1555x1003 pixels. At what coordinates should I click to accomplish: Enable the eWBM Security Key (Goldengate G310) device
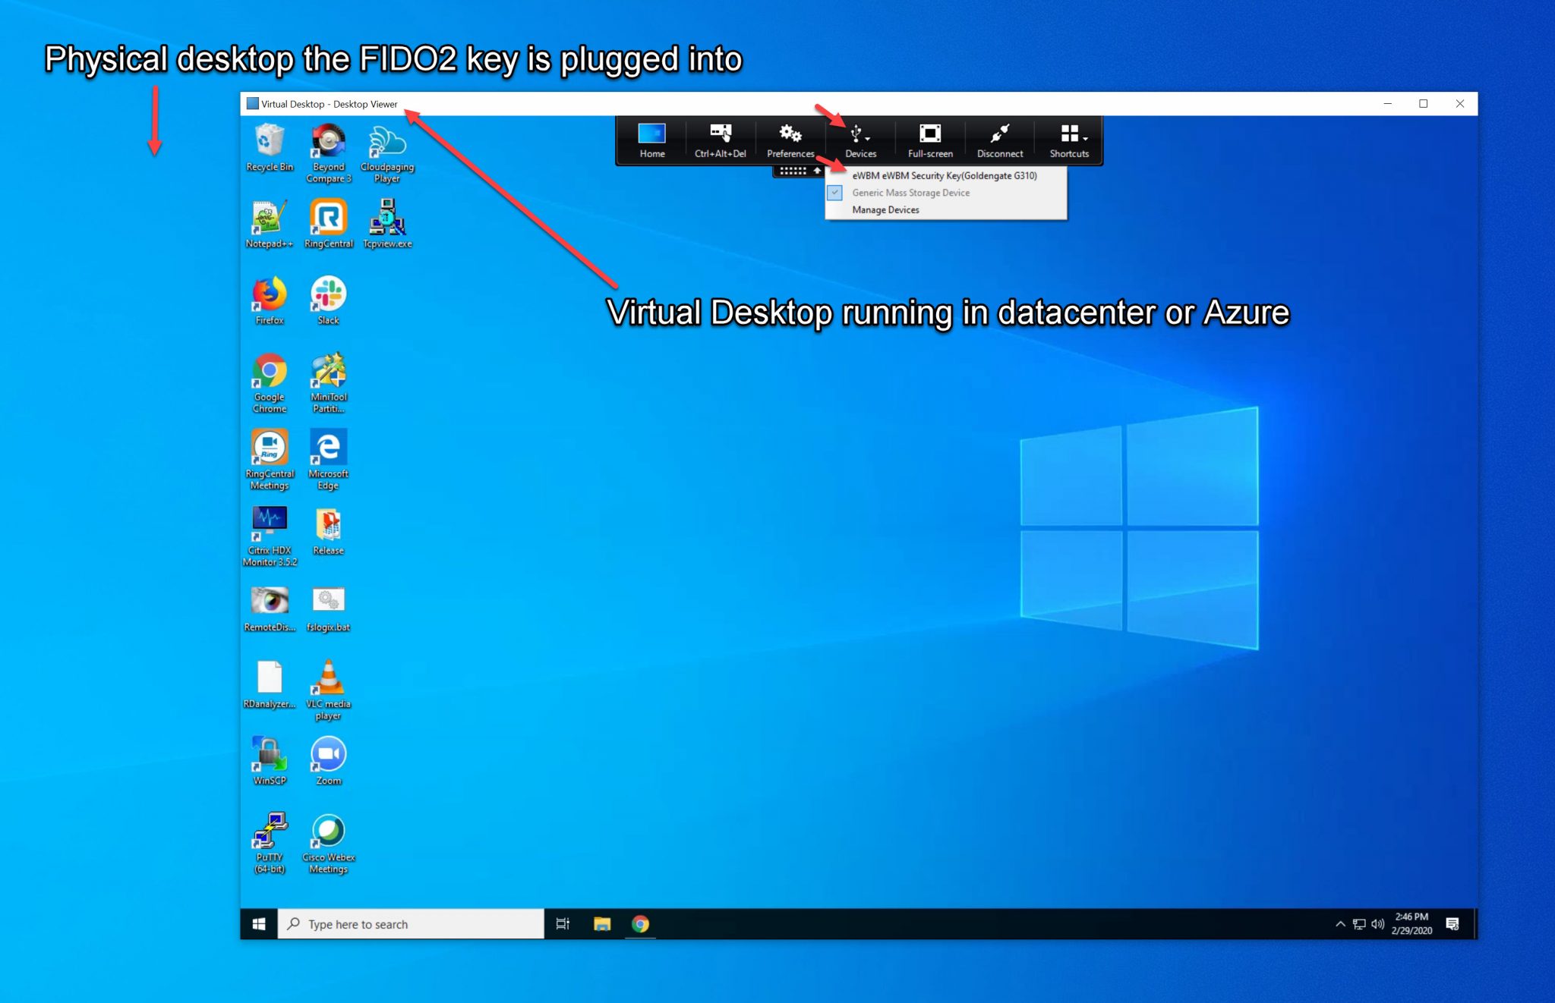coord(945,175)
